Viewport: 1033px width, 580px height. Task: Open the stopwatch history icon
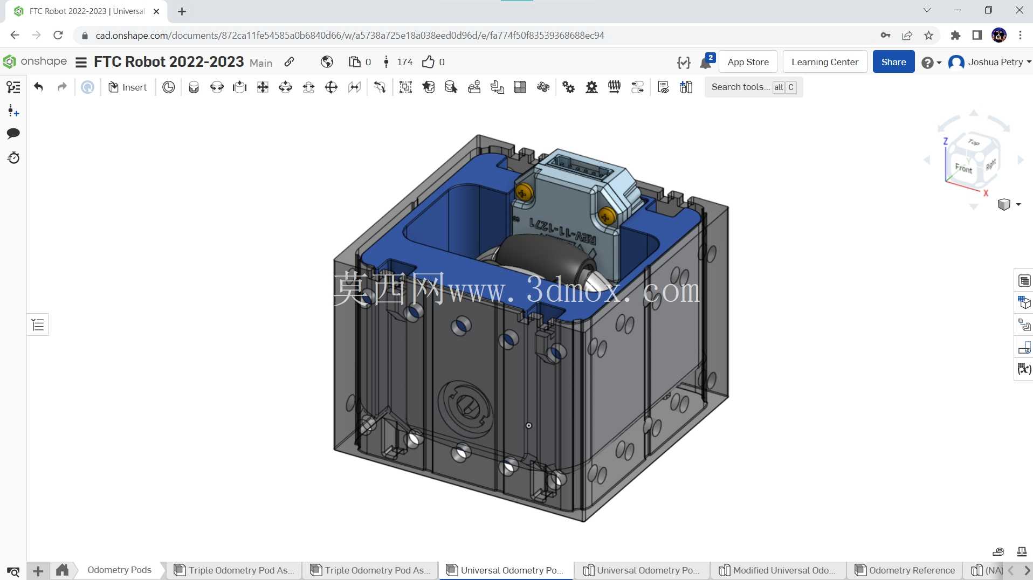pyautogui.click(x=13, y=158)
